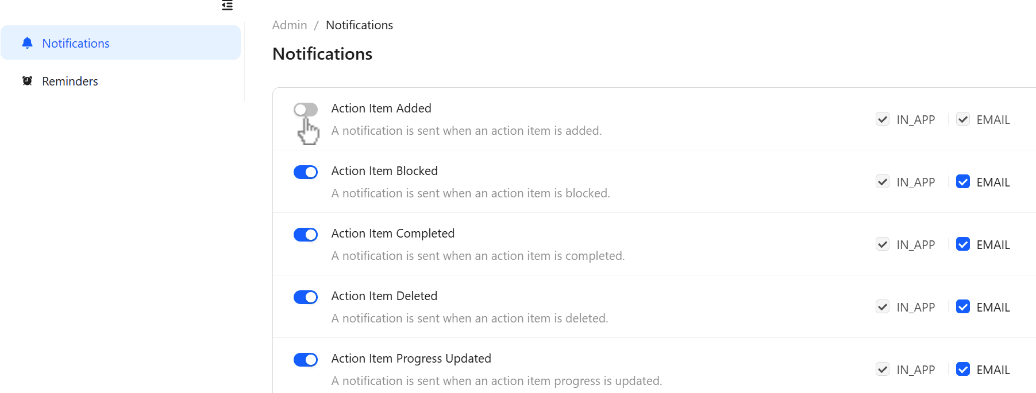The width and height of the screenshot is (1036, 393).
Task: Uncheck EMAIL for Action Item Completed
Action: click(x=962, y=244)
